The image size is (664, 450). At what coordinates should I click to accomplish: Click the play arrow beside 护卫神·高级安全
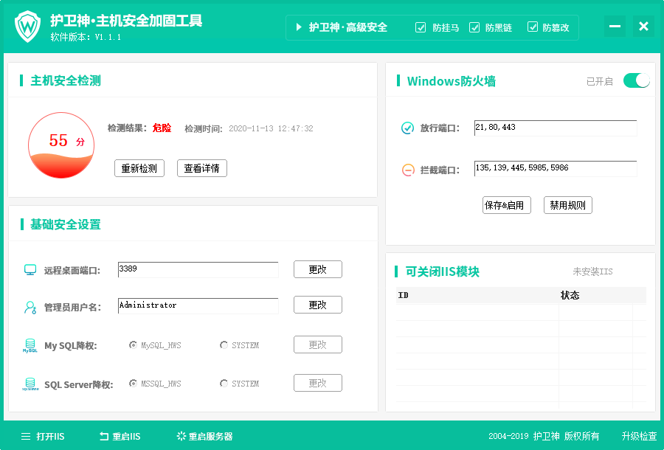(299, 27)
